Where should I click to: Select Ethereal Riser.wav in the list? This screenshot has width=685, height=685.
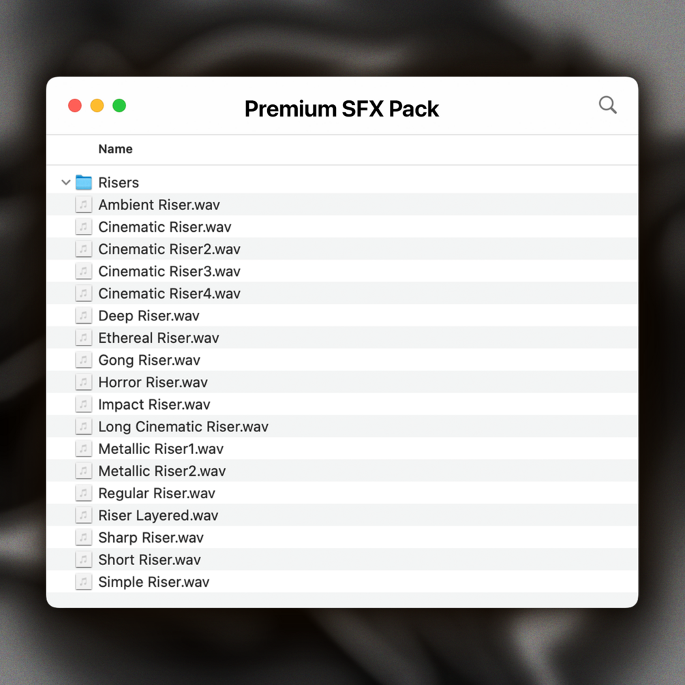click(x=158, y=338)
